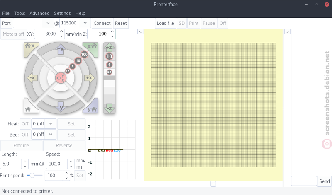Click the center XY move button

pos(61,78)
